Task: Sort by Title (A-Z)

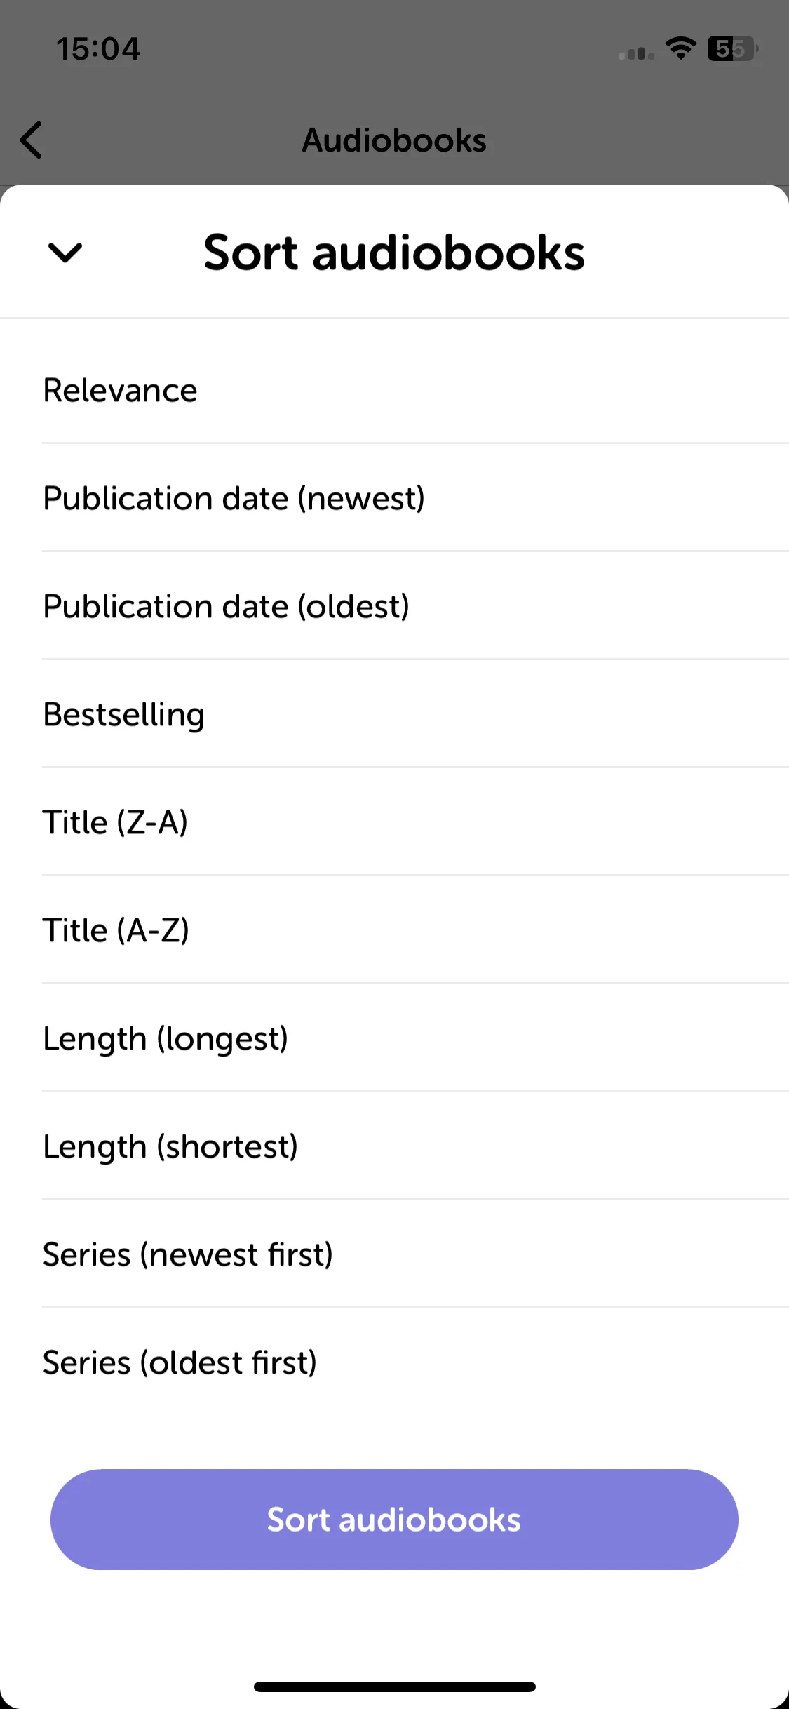Action: click(394, 930)
